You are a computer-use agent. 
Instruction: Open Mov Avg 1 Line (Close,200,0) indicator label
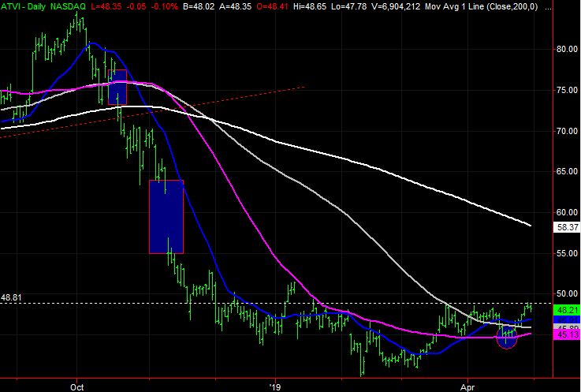[482, 6]
